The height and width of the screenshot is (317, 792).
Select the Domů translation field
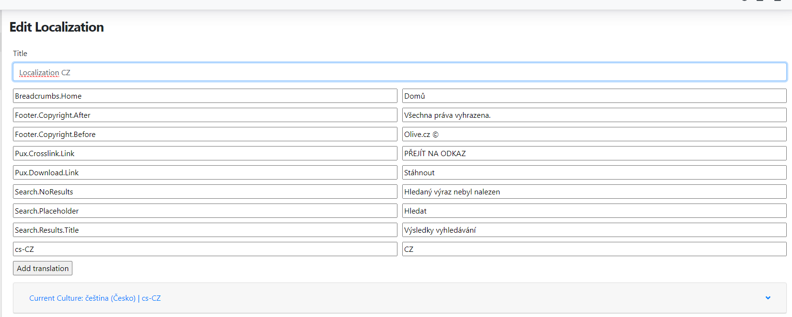[594, 96]
